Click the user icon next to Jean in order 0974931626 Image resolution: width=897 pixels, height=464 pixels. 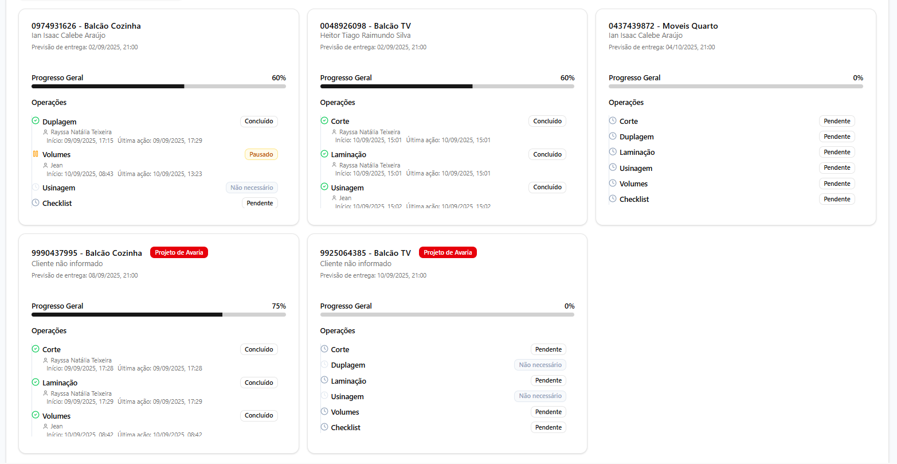tap(46, 166)
